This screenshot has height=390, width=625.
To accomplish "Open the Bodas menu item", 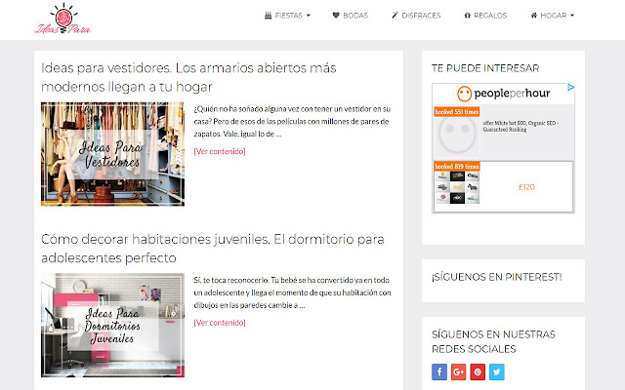I will tap(351, 16).
